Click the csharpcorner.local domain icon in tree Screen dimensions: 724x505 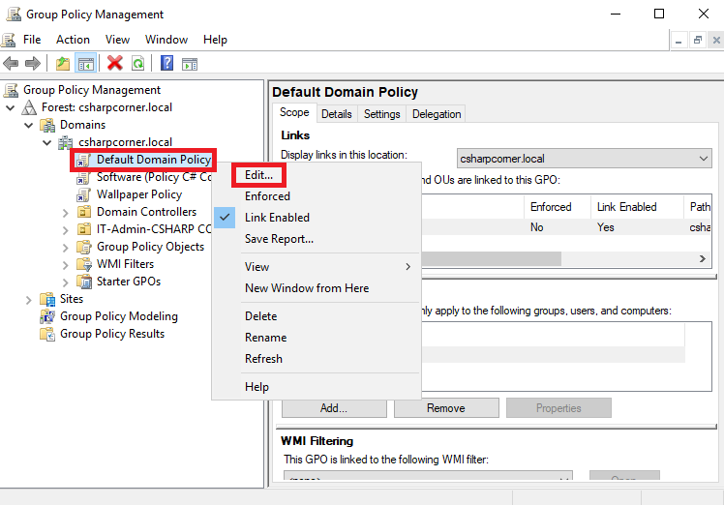coord(65,142)
